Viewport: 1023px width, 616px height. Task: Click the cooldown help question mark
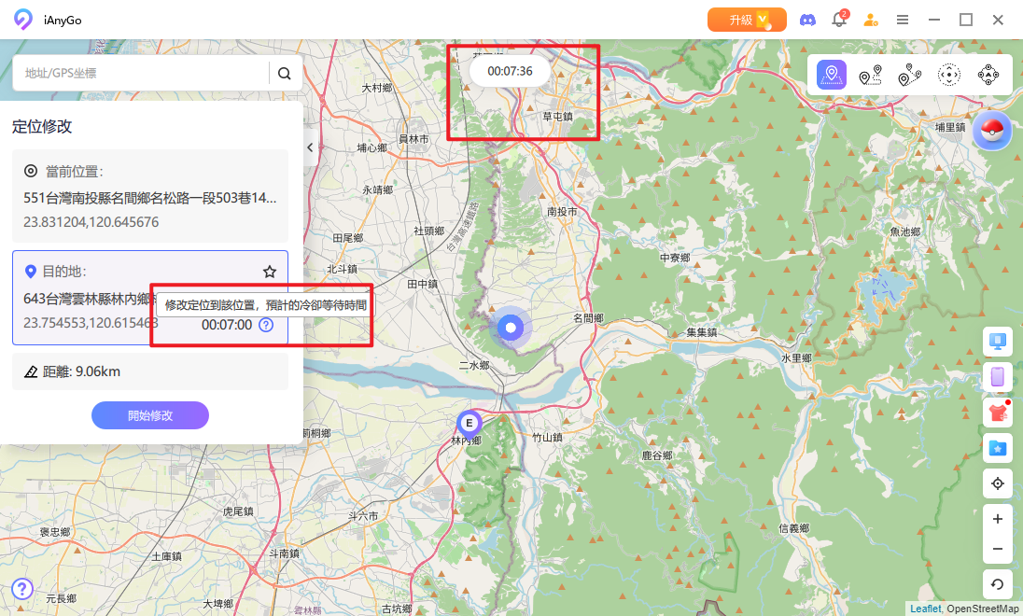(266, 324)
